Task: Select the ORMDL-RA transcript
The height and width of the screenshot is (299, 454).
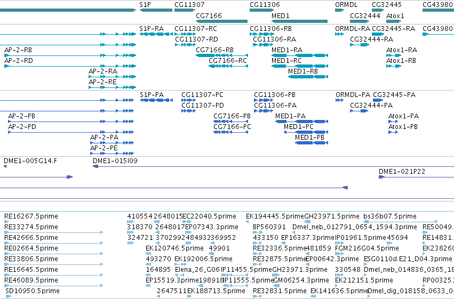Action: tap(353, 29)
